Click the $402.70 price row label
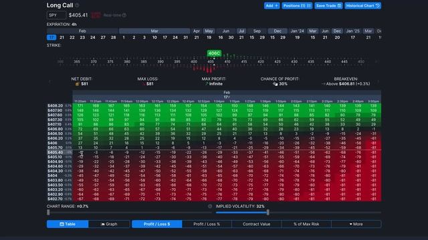428x240 pixels. [55, 199]
